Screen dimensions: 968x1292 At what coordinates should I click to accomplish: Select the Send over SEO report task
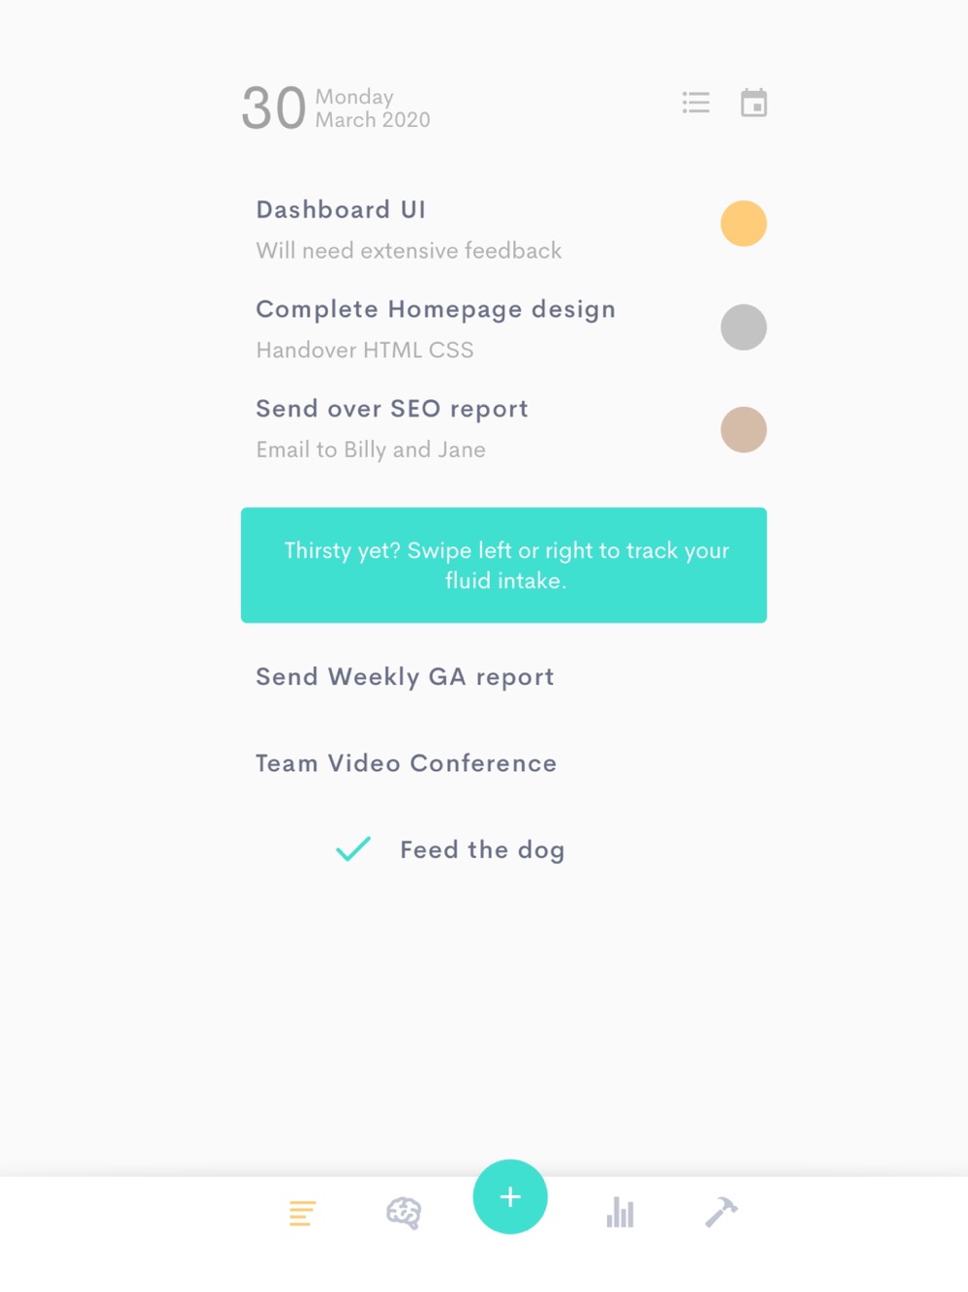coord(392,410)
